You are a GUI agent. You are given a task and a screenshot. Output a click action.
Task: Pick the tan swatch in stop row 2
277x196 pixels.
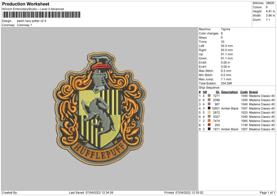tap(209, 100)
